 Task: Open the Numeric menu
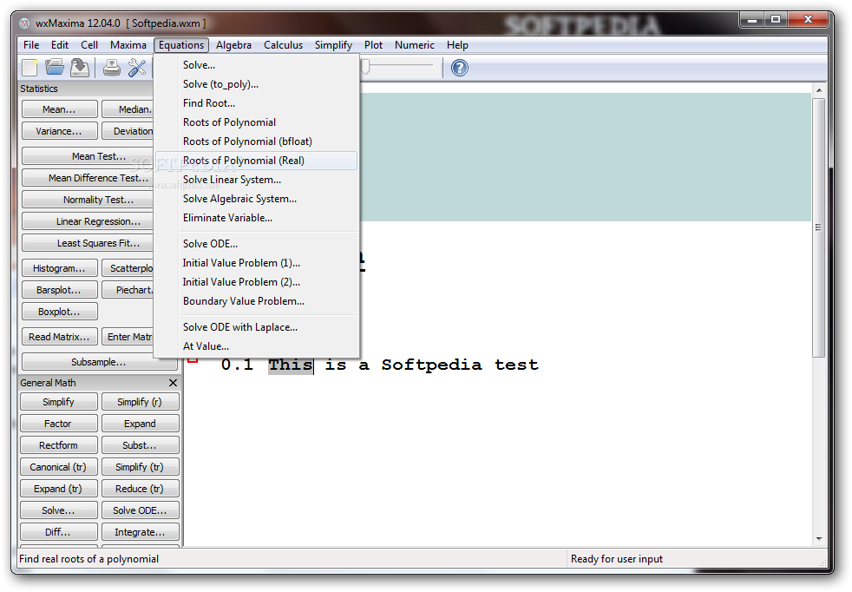pos(415,45)
